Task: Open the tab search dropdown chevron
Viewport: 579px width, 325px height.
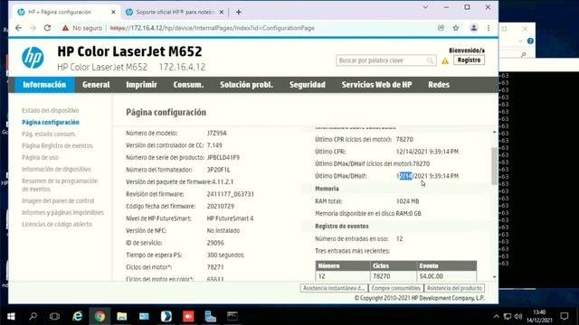Action: pos(425,7)
